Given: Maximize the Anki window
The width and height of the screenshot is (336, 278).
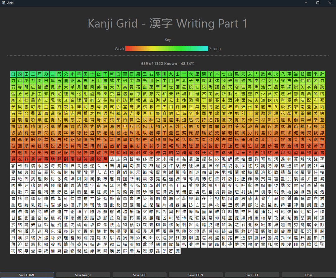Looking at the screenshot, I should 318,3.
